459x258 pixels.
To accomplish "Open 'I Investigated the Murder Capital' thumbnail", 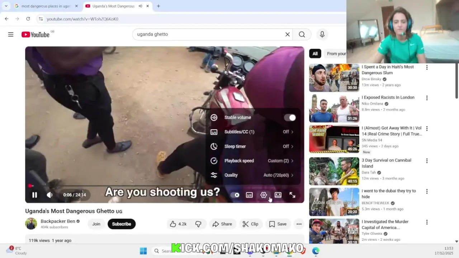I will coord(334,232).
